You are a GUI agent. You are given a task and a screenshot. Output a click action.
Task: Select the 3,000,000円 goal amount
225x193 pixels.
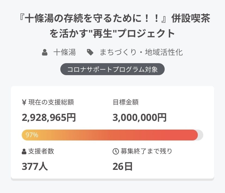[140, 118]
